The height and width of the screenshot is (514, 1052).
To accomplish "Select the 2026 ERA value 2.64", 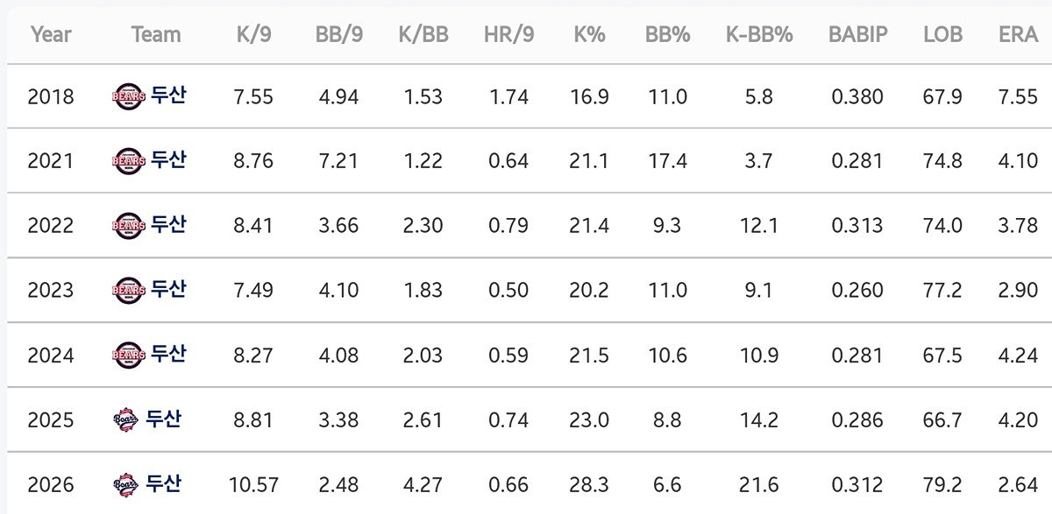I will (x=1019, y=484).
